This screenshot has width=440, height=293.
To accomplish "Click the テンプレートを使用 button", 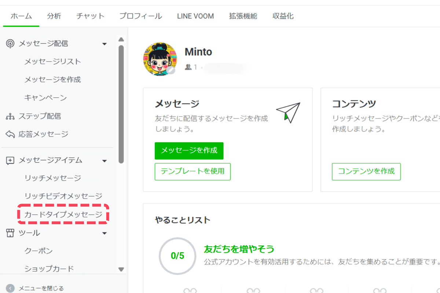I will click(192, 171).
